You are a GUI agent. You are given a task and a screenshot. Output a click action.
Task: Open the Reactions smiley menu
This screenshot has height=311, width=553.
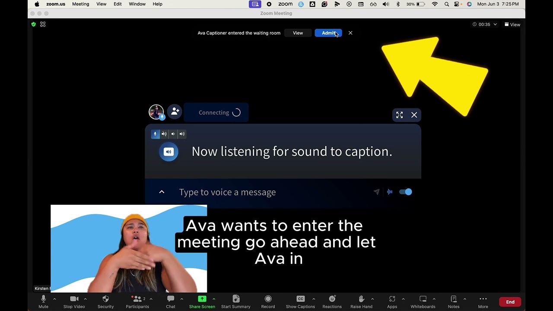[x=332, y=301]
